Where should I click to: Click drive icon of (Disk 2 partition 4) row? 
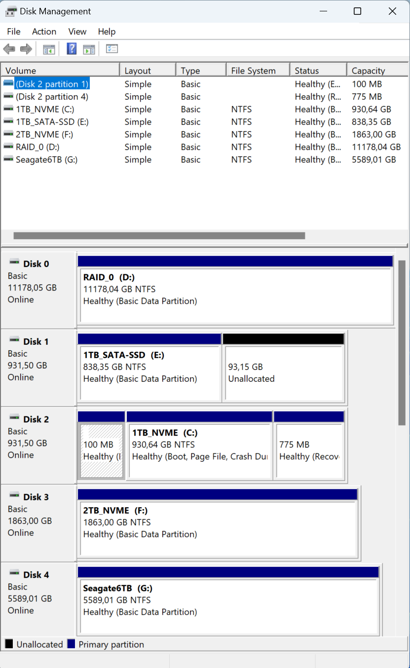coord(8,97)
